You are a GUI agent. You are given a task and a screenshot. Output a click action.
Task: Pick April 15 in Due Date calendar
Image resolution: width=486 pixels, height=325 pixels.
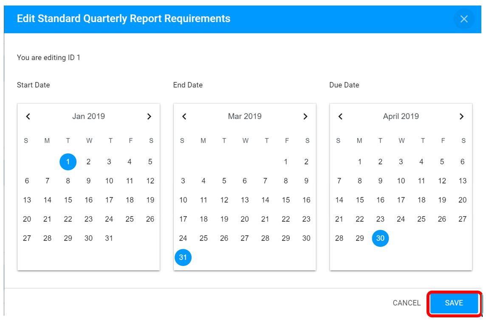tap(360, 200)
